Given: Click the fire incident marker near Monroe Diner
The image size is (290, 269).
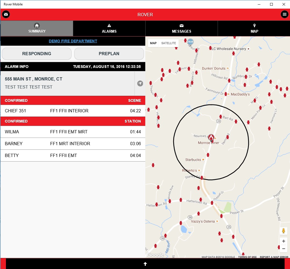Looking at the screenshot, I should pos(211,138).
